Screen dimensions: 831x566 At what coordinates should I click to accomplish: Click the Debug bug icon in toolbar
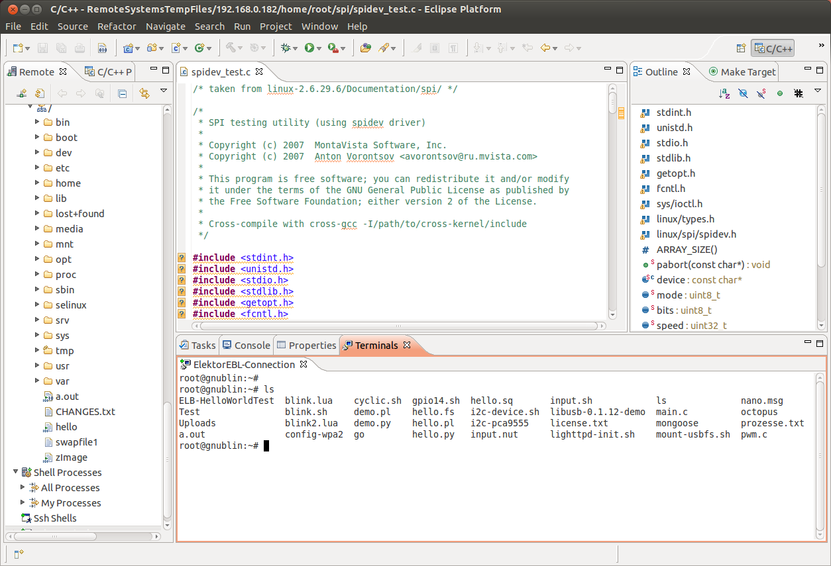tap(286, 48)
